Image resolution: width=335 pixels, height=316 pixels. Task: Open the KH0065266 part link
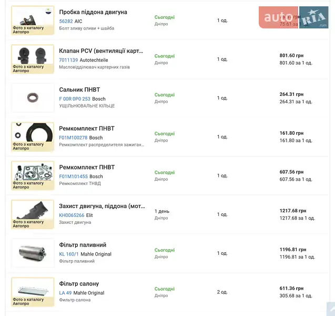click(72, 215)
